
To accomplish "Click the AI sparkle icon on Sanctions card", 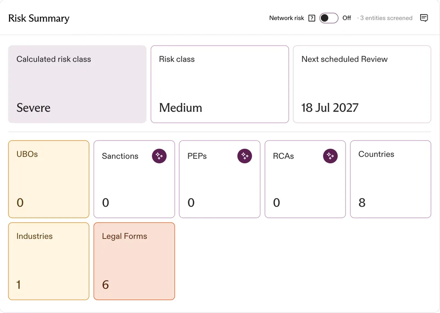I will [x=159, y=156].
